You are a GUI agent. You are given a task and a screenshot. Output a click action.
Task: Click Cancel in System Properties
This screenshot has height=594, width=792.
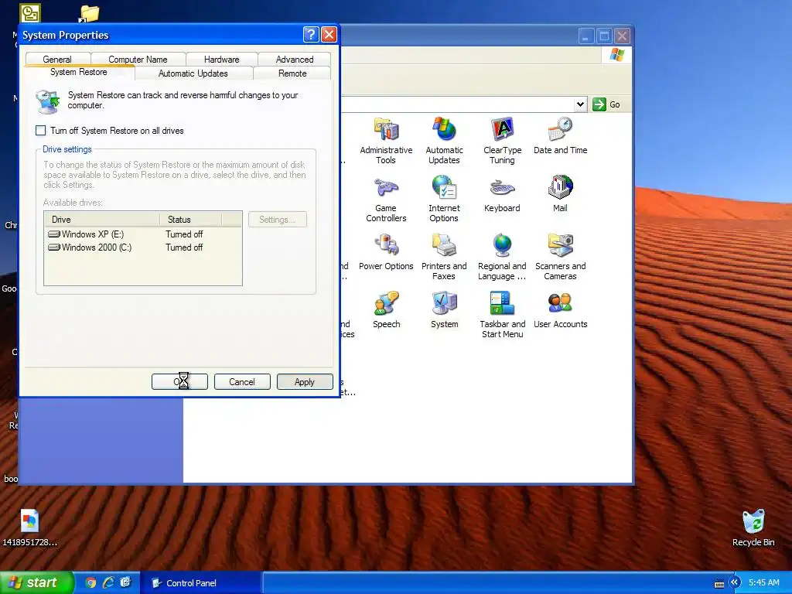242,382
